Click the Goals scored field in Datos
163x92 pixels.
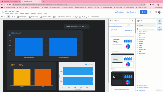(142, 38)
